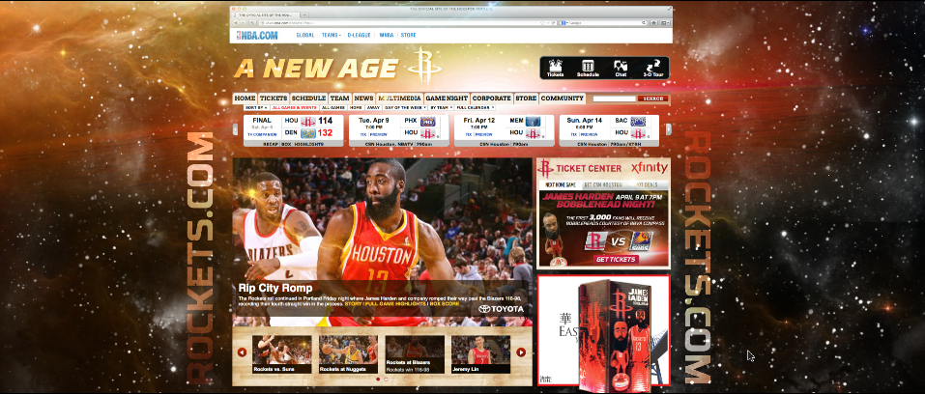Screen dimensions: 925x394
Task: Open the By Team dropdown
Action: pyautogui.click(x=441, y=108)
